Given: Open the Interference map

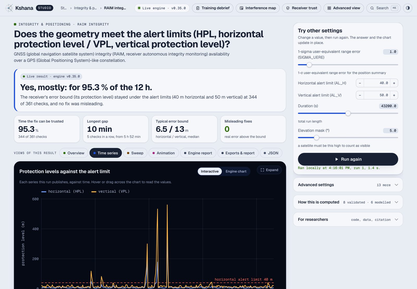Looking at the screenshot, I should coord(258,8).
